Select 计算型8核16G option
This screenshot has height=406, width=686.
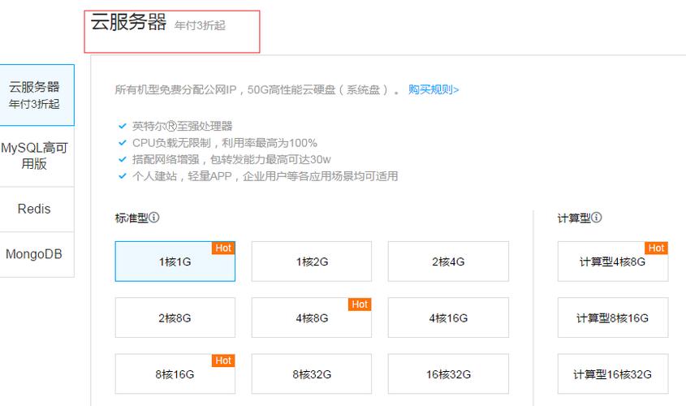613,317
